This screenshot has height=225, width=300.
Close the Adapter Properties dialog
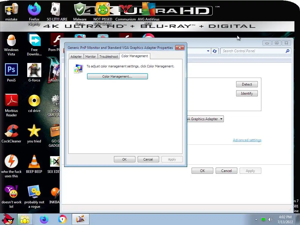coord(180,47)
